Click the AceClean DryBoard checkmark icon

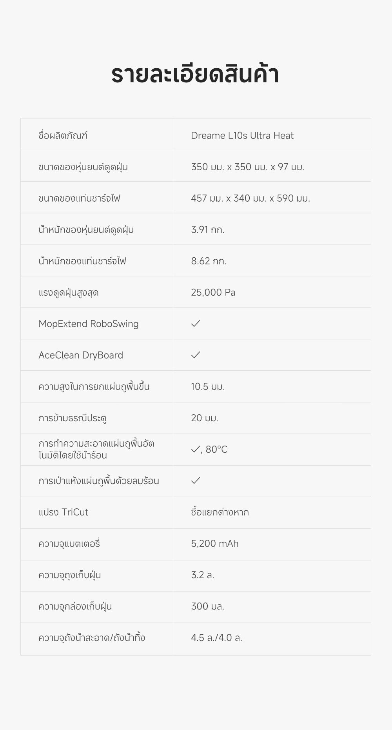tap(196, 355)
